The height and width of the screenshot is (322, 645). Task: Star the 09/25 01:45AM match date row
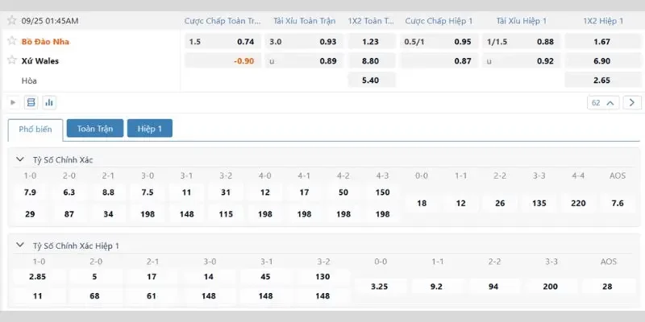click(11, 20)
